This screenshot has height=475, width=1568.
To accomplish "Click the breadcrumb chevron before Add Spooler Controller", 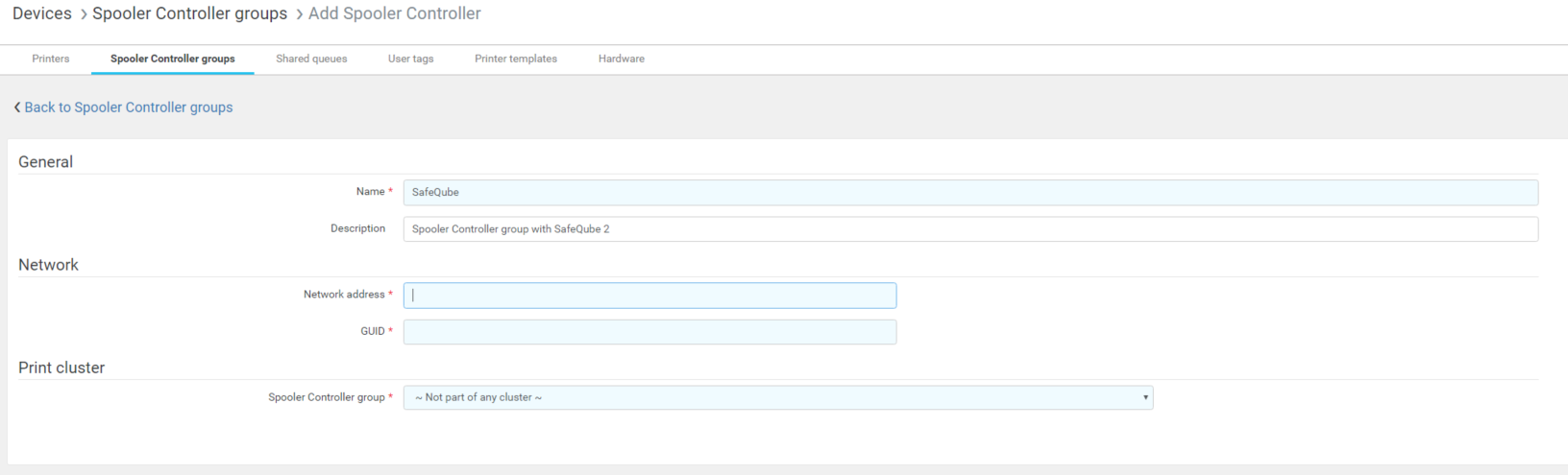I will click(299, 14).
